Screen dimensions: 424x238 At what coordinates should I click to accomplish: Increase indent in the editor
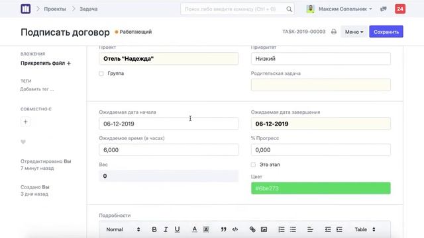[x=339, y=229]
